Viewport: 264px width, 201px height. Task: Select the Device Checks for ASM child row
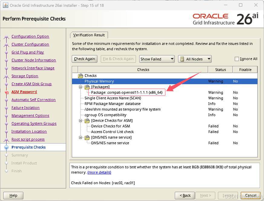pos(165,126)
